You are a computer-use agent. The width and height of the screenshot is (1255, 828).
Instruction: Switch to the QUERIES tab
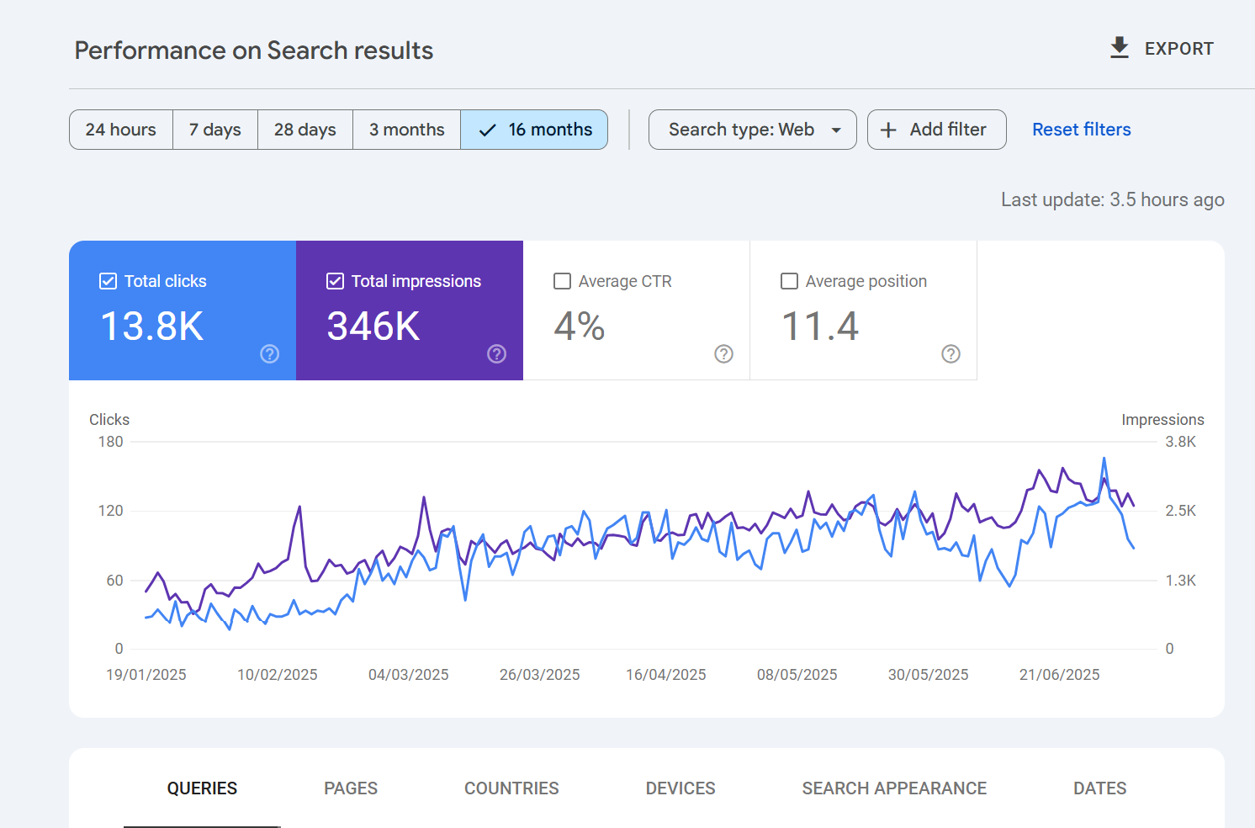pos(202,788)
